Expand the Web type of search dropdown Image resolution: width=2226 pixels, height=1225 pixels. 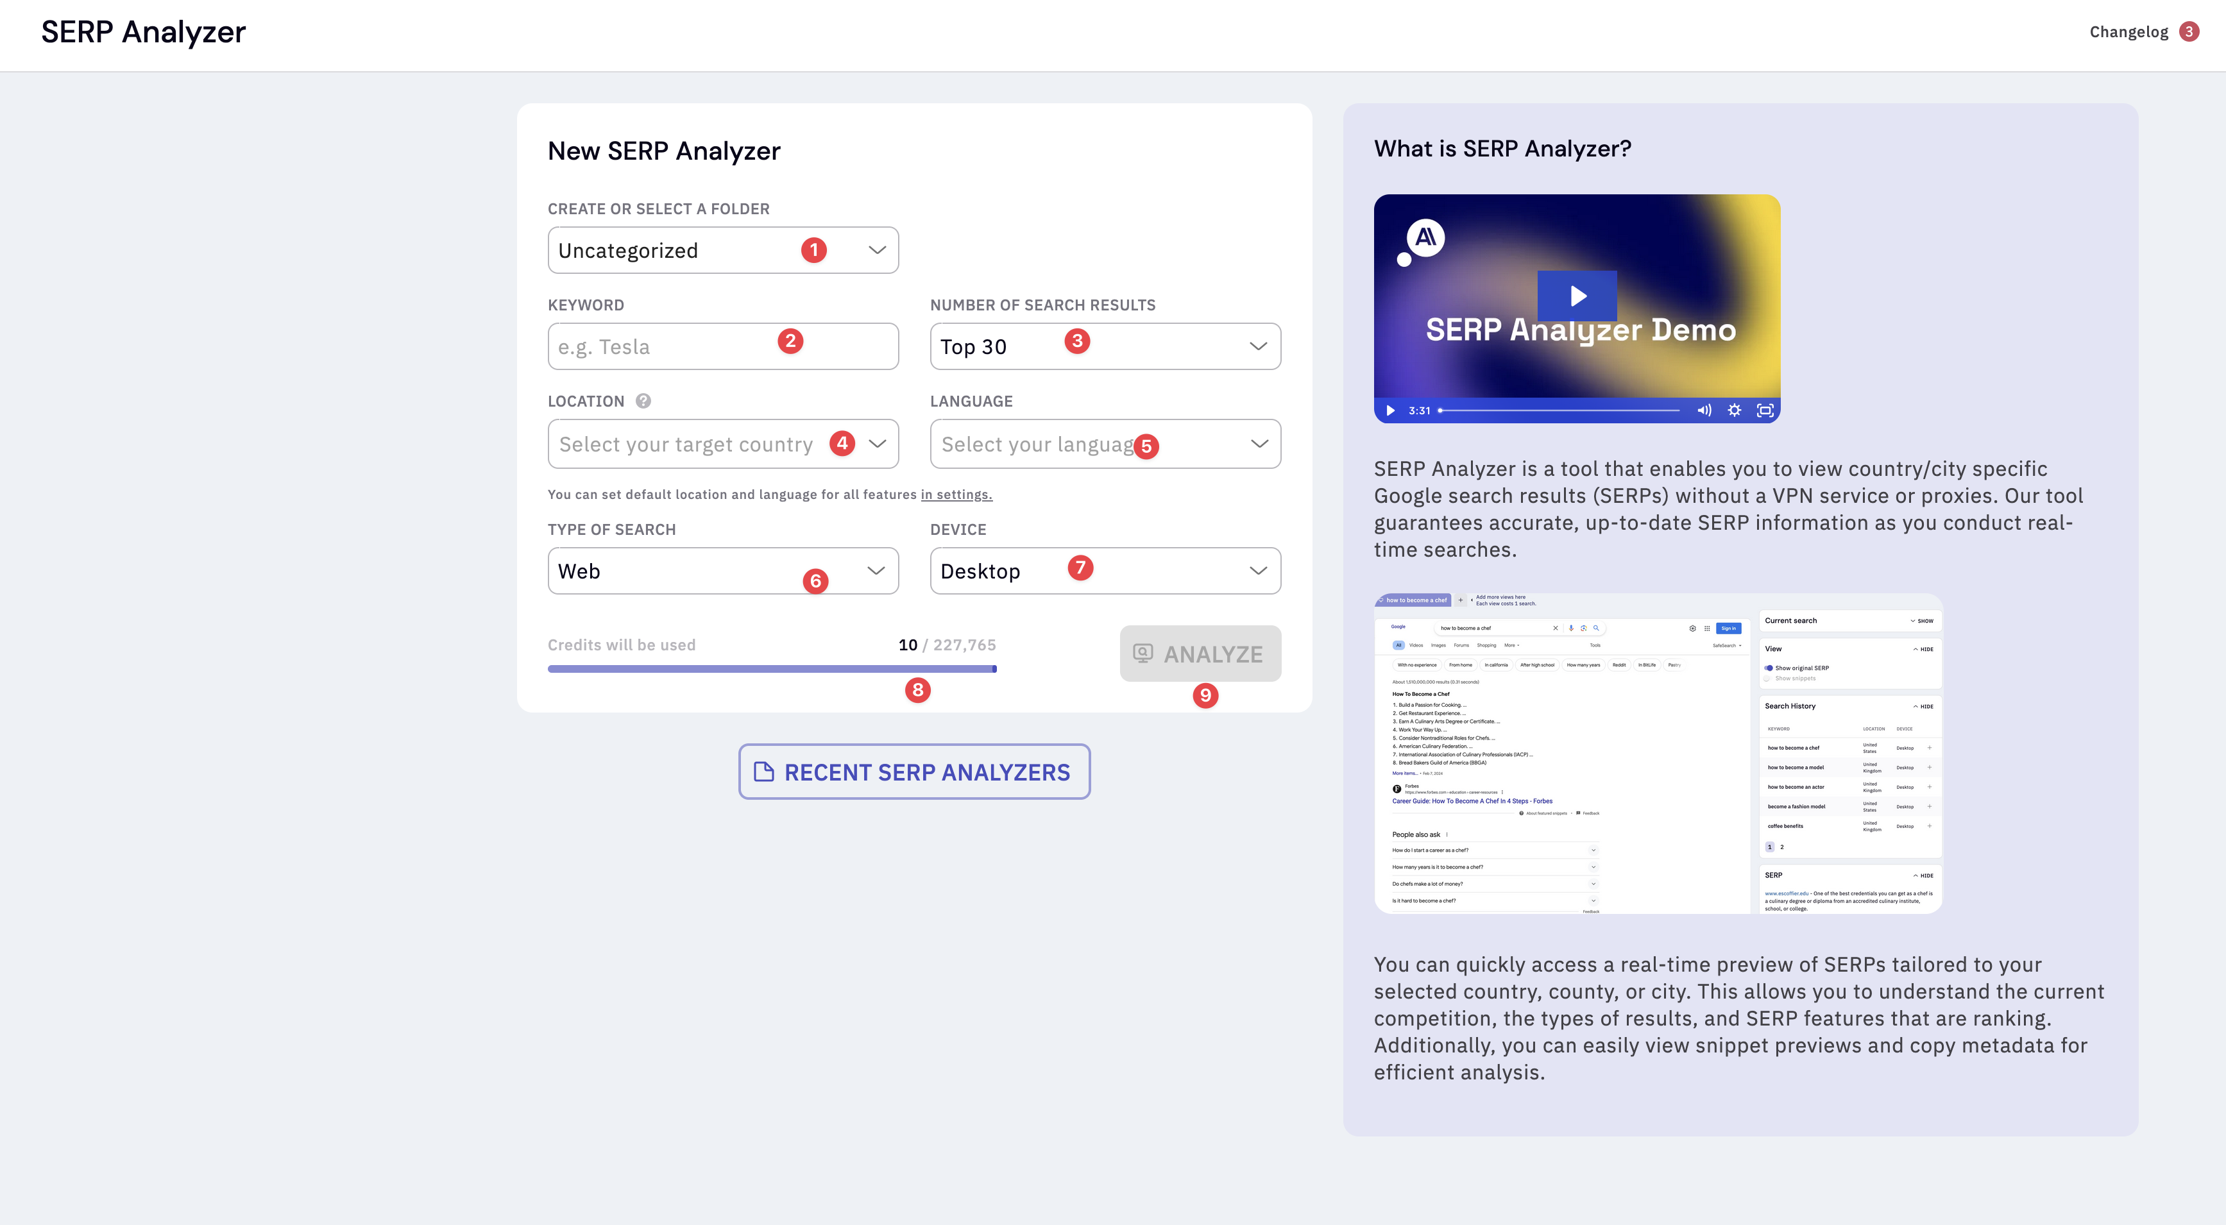pyautogui.click(x=722, y=571)
